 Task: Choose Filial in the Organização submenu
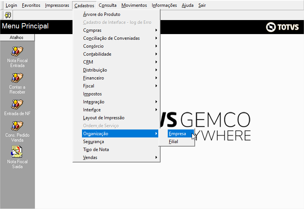pos(181,142)
